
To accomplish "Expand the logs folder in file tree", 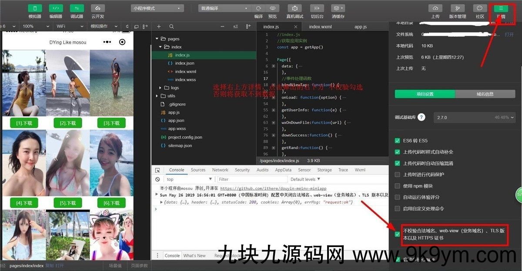I will pos(161,87).
